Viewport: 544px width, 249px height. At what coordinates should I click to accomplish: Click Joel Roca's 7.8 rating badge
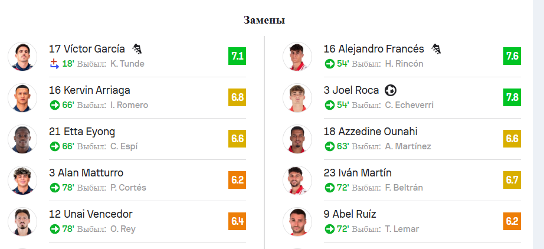click(x=512, y=97)
